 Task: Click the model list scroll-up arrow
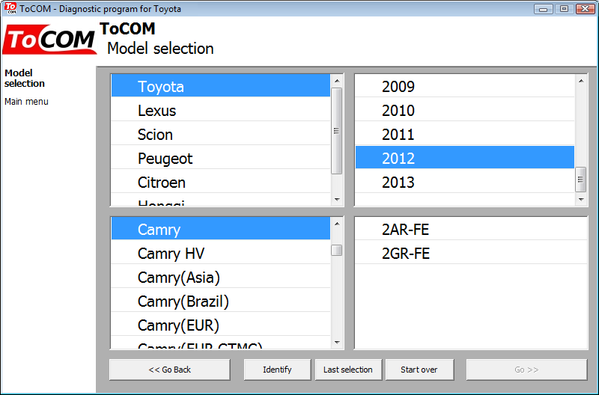[337, 223]
